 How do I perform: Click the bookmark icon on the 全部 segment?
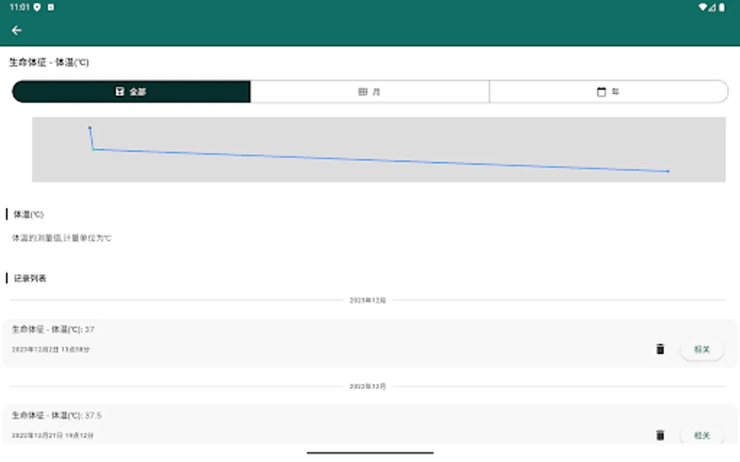coord(120,91)
